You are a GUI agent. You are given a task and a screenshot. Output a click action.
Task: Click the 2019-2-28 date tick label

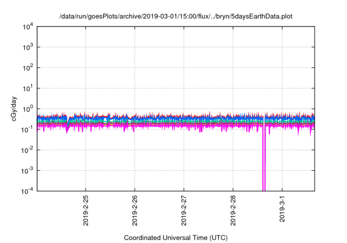pyautogui.click(x=233, y=210)
